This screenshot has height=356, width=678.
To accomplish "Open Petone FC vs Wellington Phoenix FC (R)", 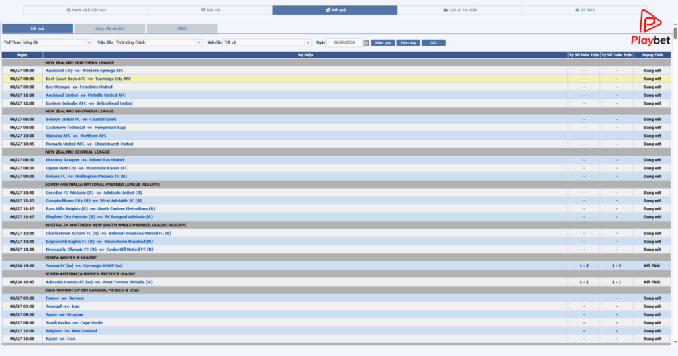I will tap(87, 176).
